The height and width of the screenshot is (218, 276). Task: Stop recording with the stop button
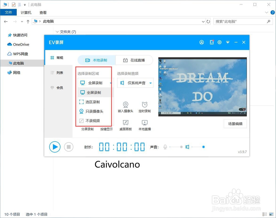click(x=69, y=147)
